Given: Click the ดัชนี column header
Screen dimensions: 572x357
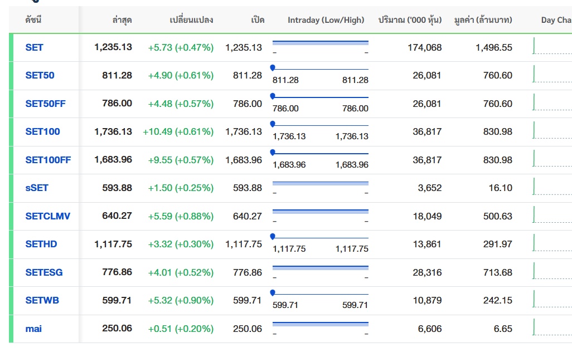Looking at the screenshot, I should [33, 19].
